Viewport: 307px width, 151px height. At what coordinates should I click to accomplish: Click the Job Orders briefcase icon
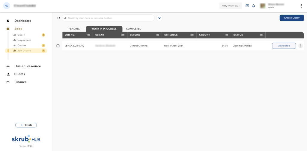point(14,51)
